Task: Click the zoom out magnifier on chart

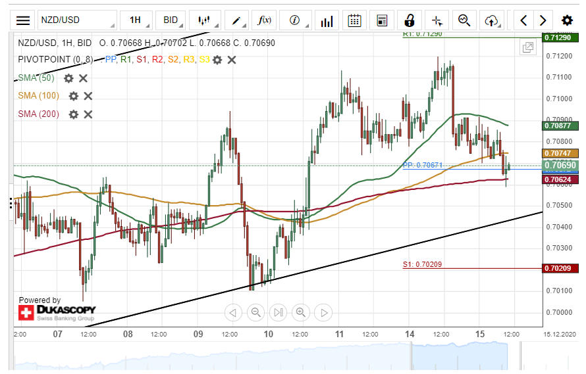Action: (x=256, y=313)
